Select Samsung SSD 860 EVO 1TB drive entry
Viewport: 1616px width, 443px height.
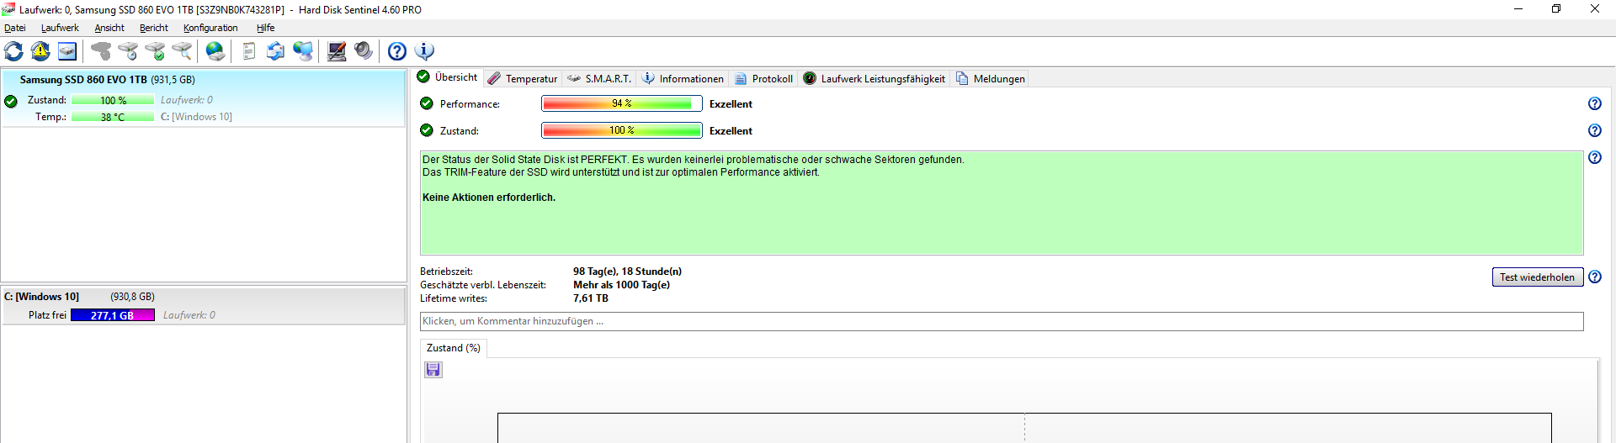[x=203, y=98]
